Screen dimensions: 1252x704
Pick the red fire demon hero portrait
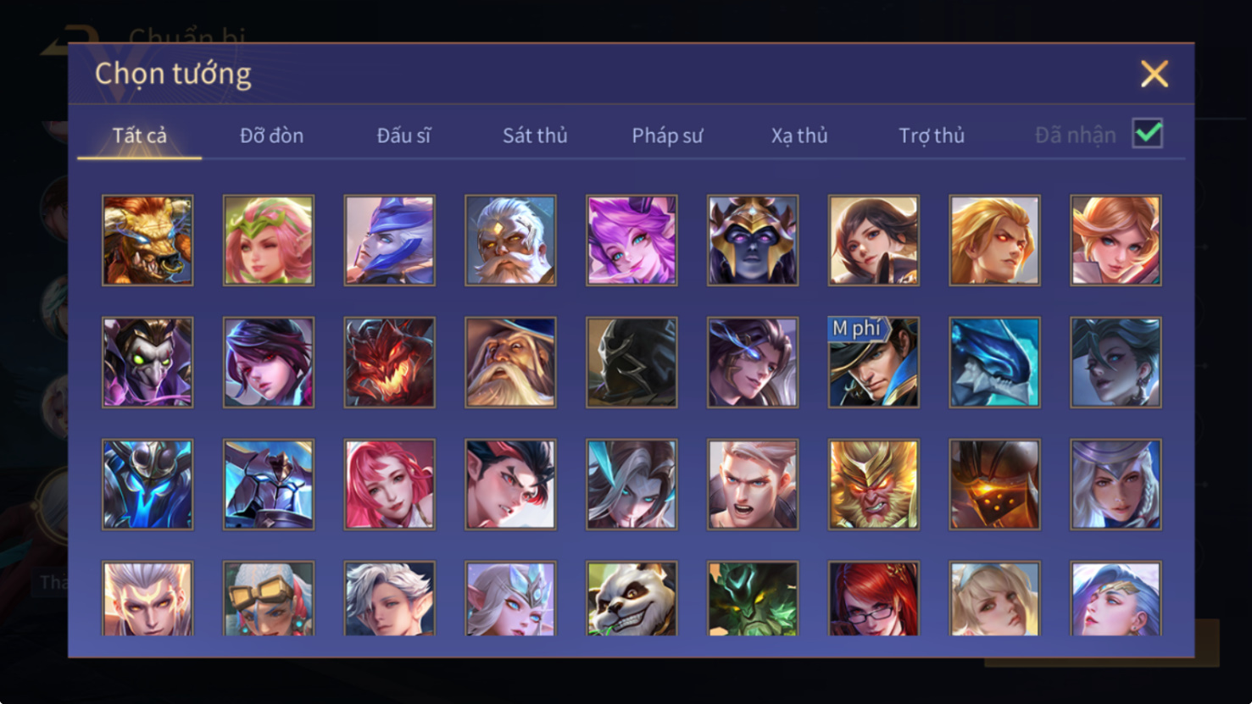390,363
